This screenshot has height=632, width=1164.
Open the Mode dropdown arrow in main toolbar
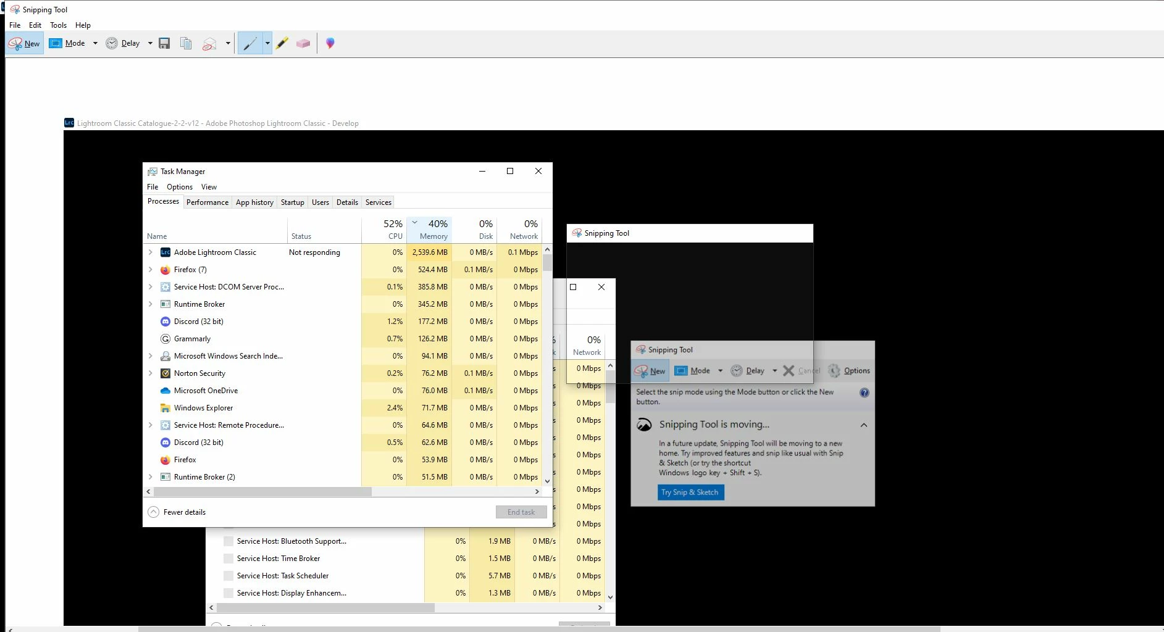click(x=95, y=43)
